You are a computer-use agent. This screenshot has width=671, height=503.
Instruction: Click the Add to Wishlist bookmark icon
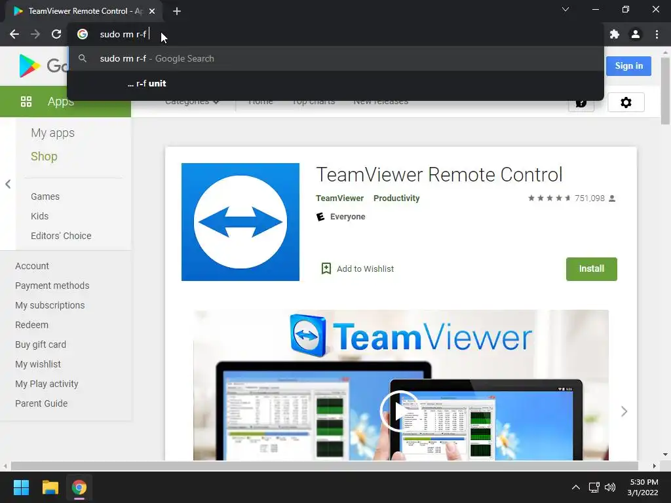click(x=326, y=269)
